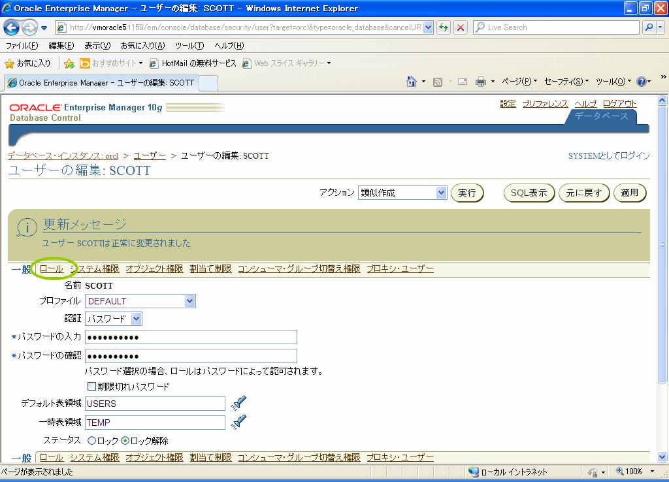Open the 認証 パスワード dropdown
The height and width of the screenshot is (482, 669).
coord(114,319)
